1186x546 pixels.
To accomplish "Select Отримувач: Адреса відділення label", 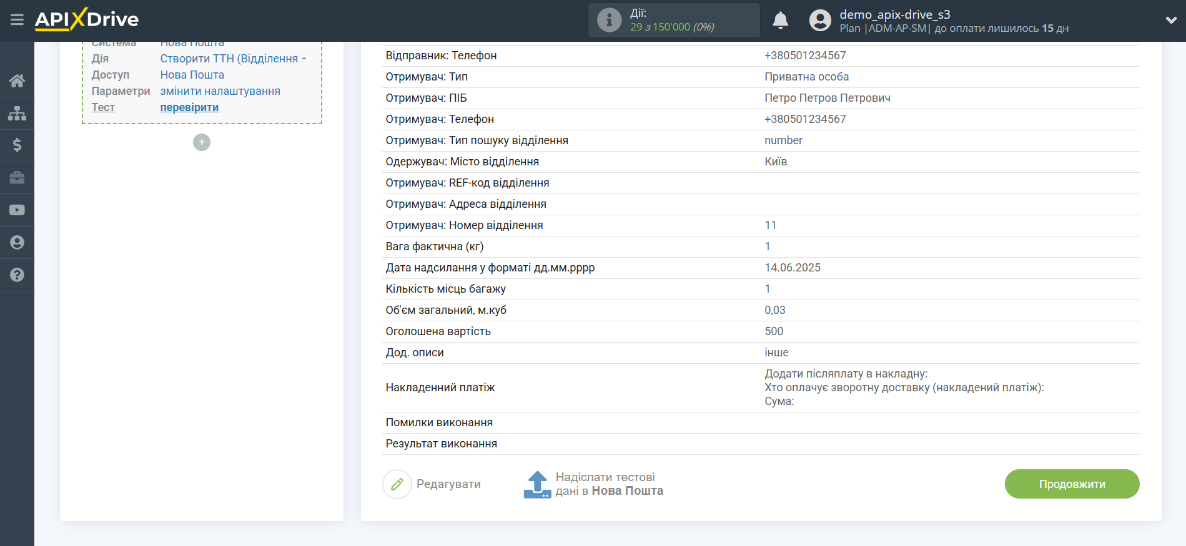I will pyautogui.click(x=466, y=204).
